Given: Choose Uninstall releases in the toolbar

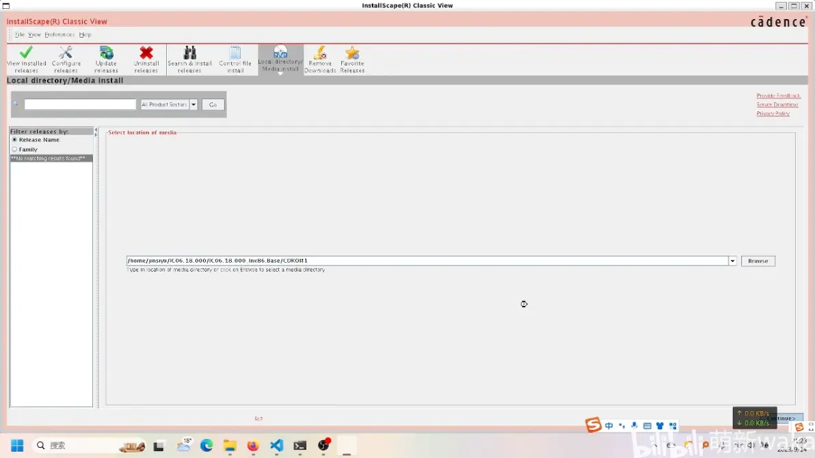Looking at the screenshot, I should [146, 59].
